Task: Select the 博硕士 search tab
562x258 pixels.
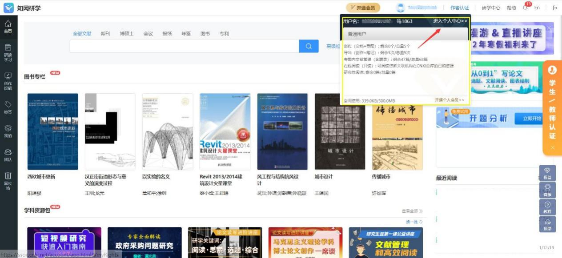Action: point(127,34)
